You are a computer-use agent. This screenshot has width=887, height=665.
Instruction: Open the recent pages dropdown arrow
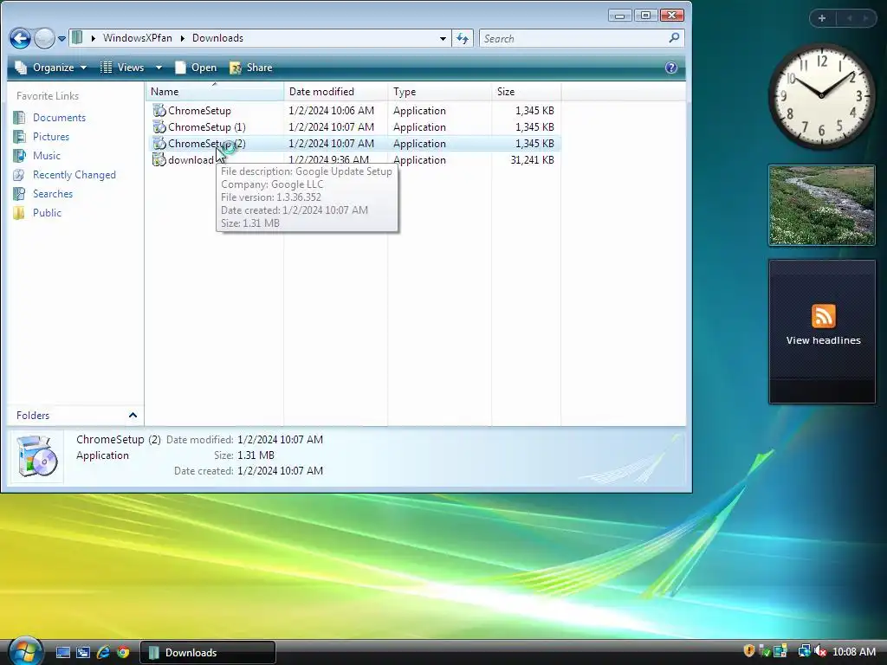tap(62, 38)
